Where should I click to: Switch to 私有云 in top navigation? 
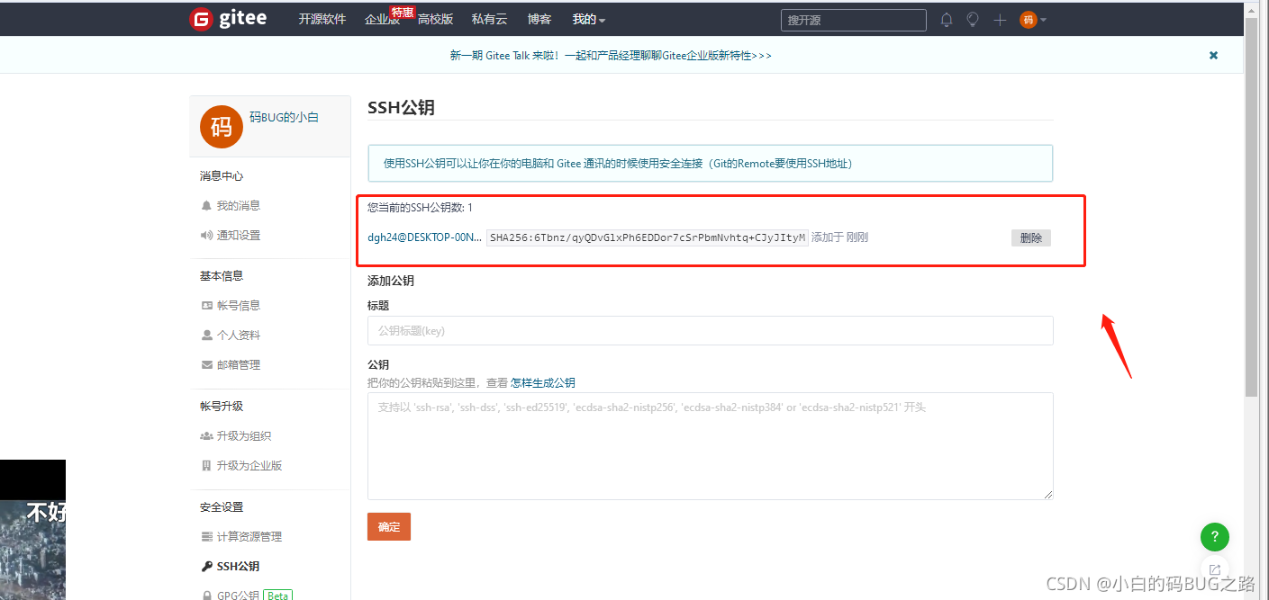(x=488, y=19)
